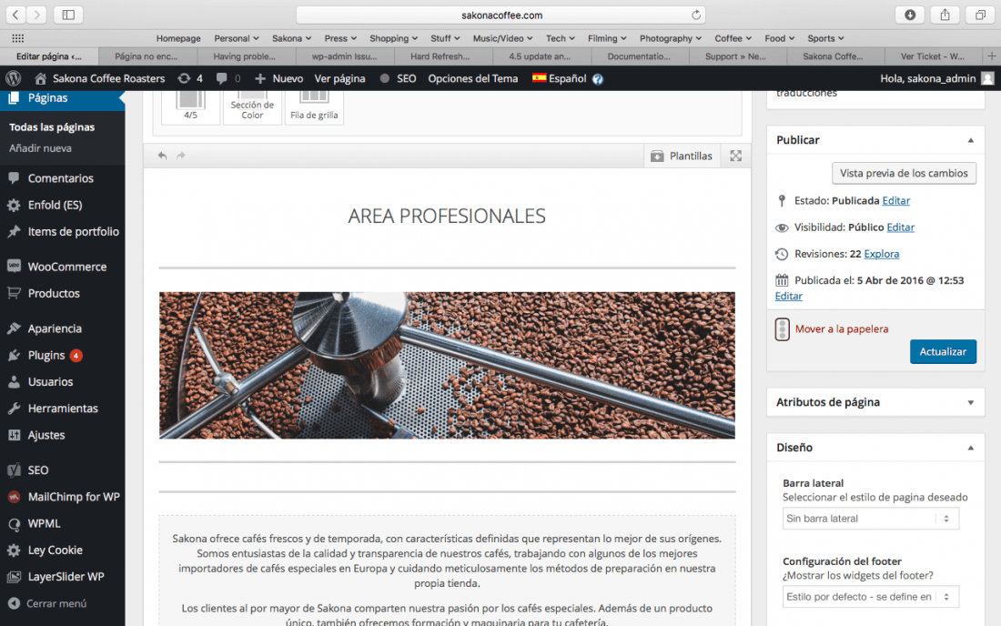1001x626 pixels.
Task: Open the comments bubble in admin bar
Action: click(x=227, y=78)
